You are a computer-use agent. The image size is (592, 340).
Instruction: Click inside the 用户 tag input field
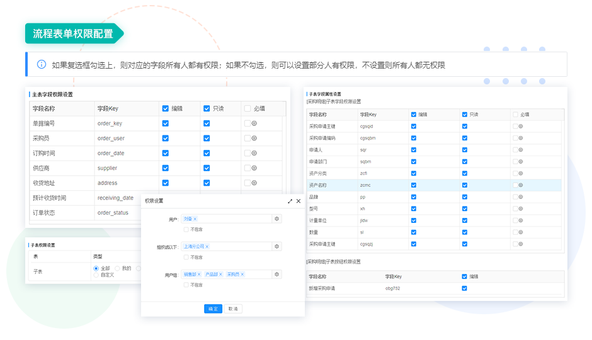pos(227,219)
